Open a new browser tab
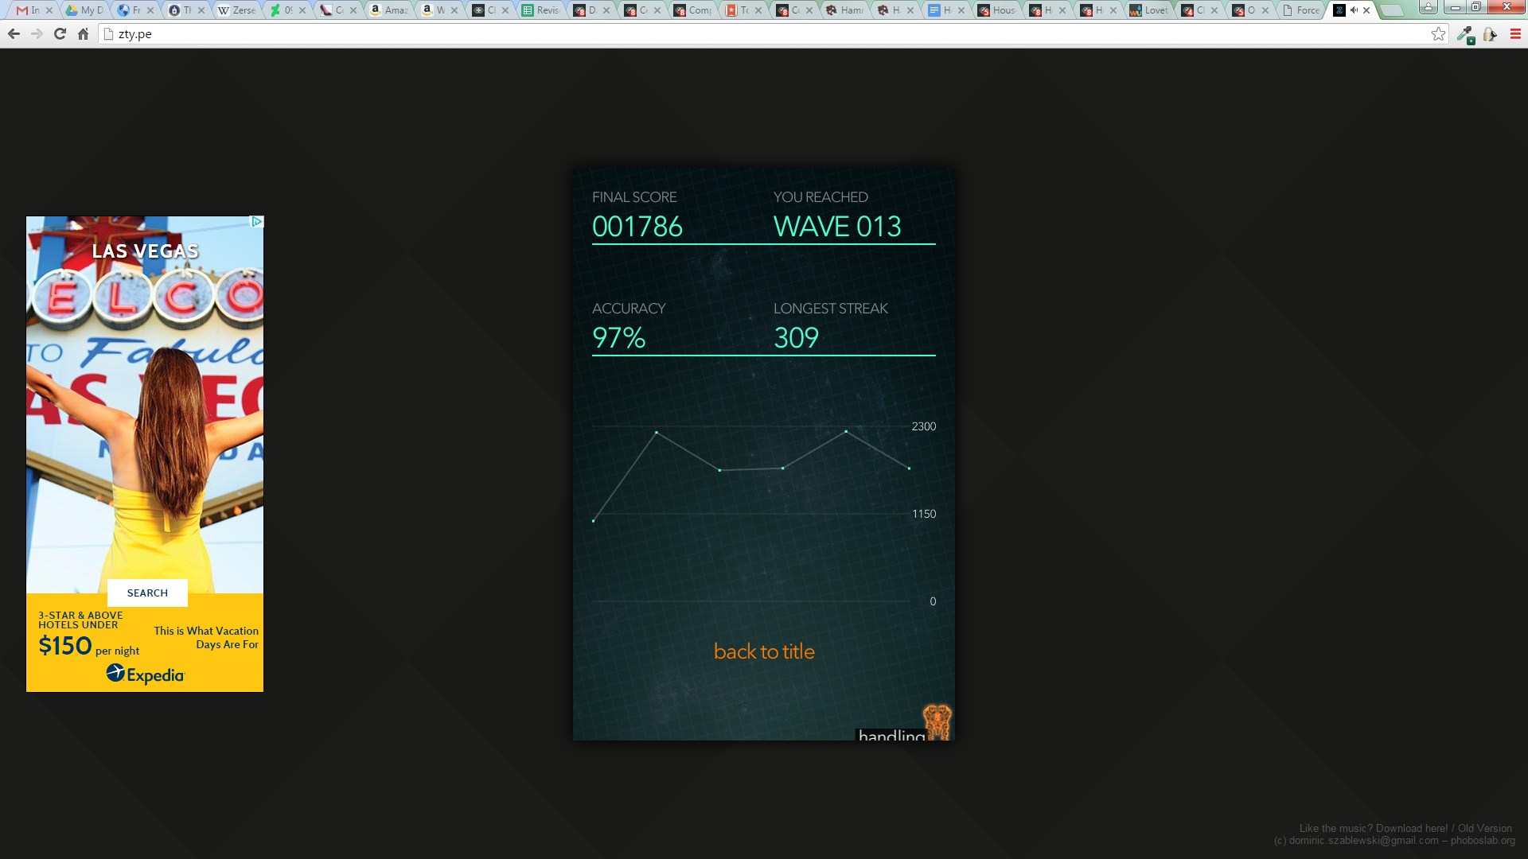1528x859 pixels. [1392, 10]
